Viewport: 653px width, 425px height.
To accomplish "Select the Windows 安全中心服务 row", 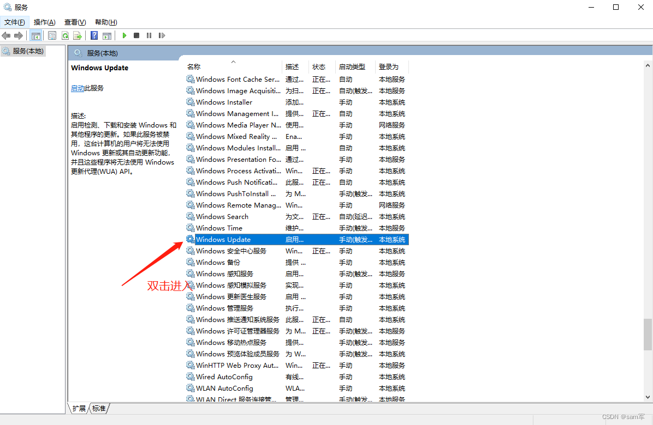I will [297, 251].
